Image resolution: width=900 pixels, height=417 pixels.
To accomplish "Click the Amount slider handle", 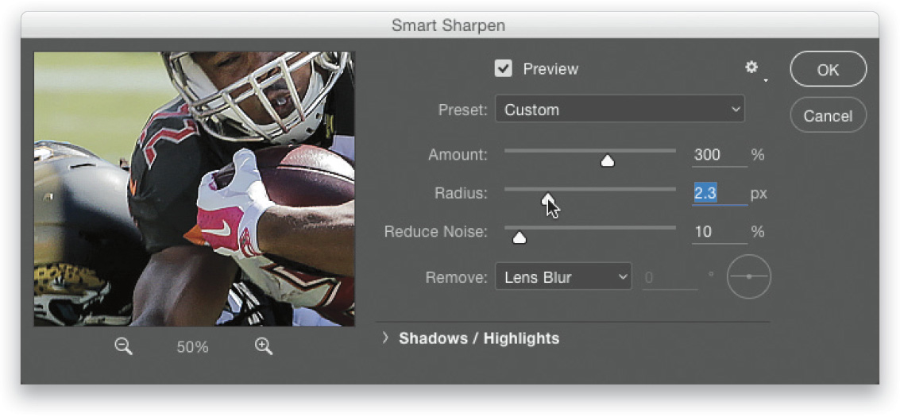I will click(607, 161).
